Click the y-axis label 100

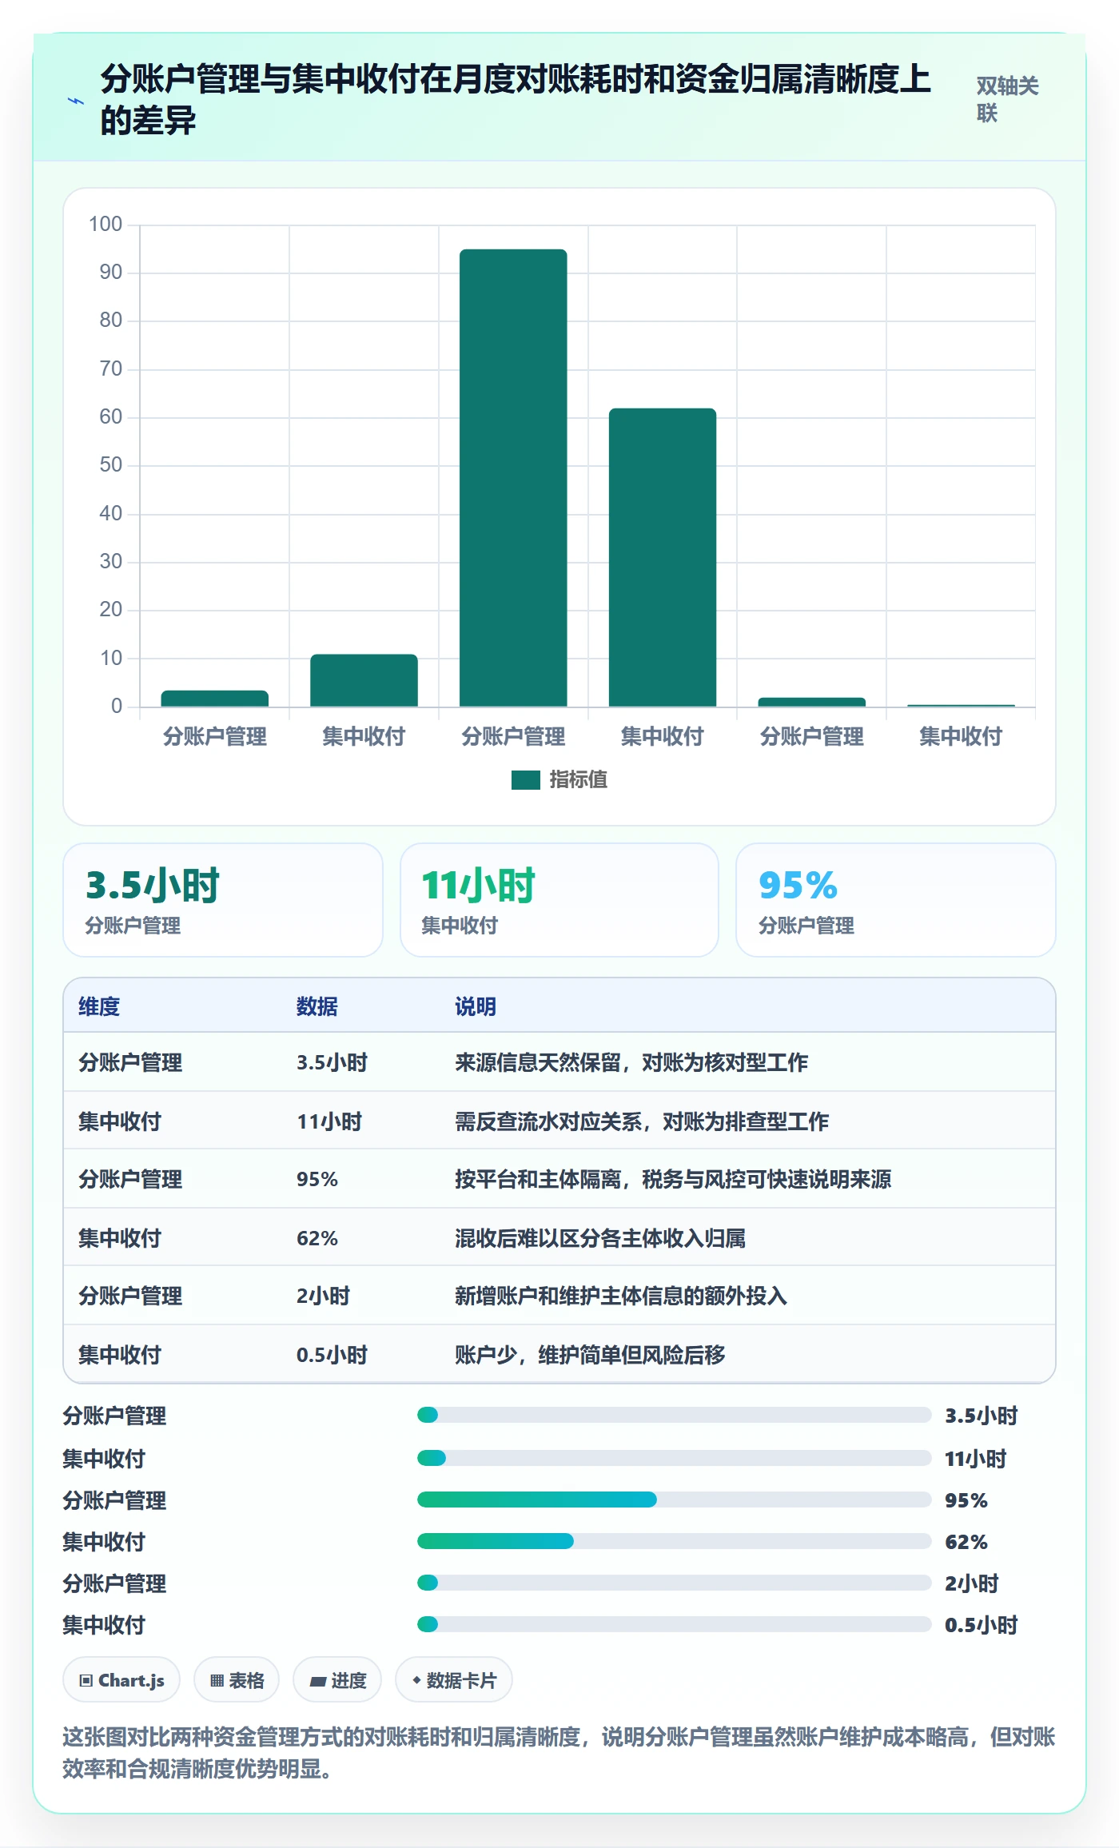pyautogui.click(x=106, y=224)
